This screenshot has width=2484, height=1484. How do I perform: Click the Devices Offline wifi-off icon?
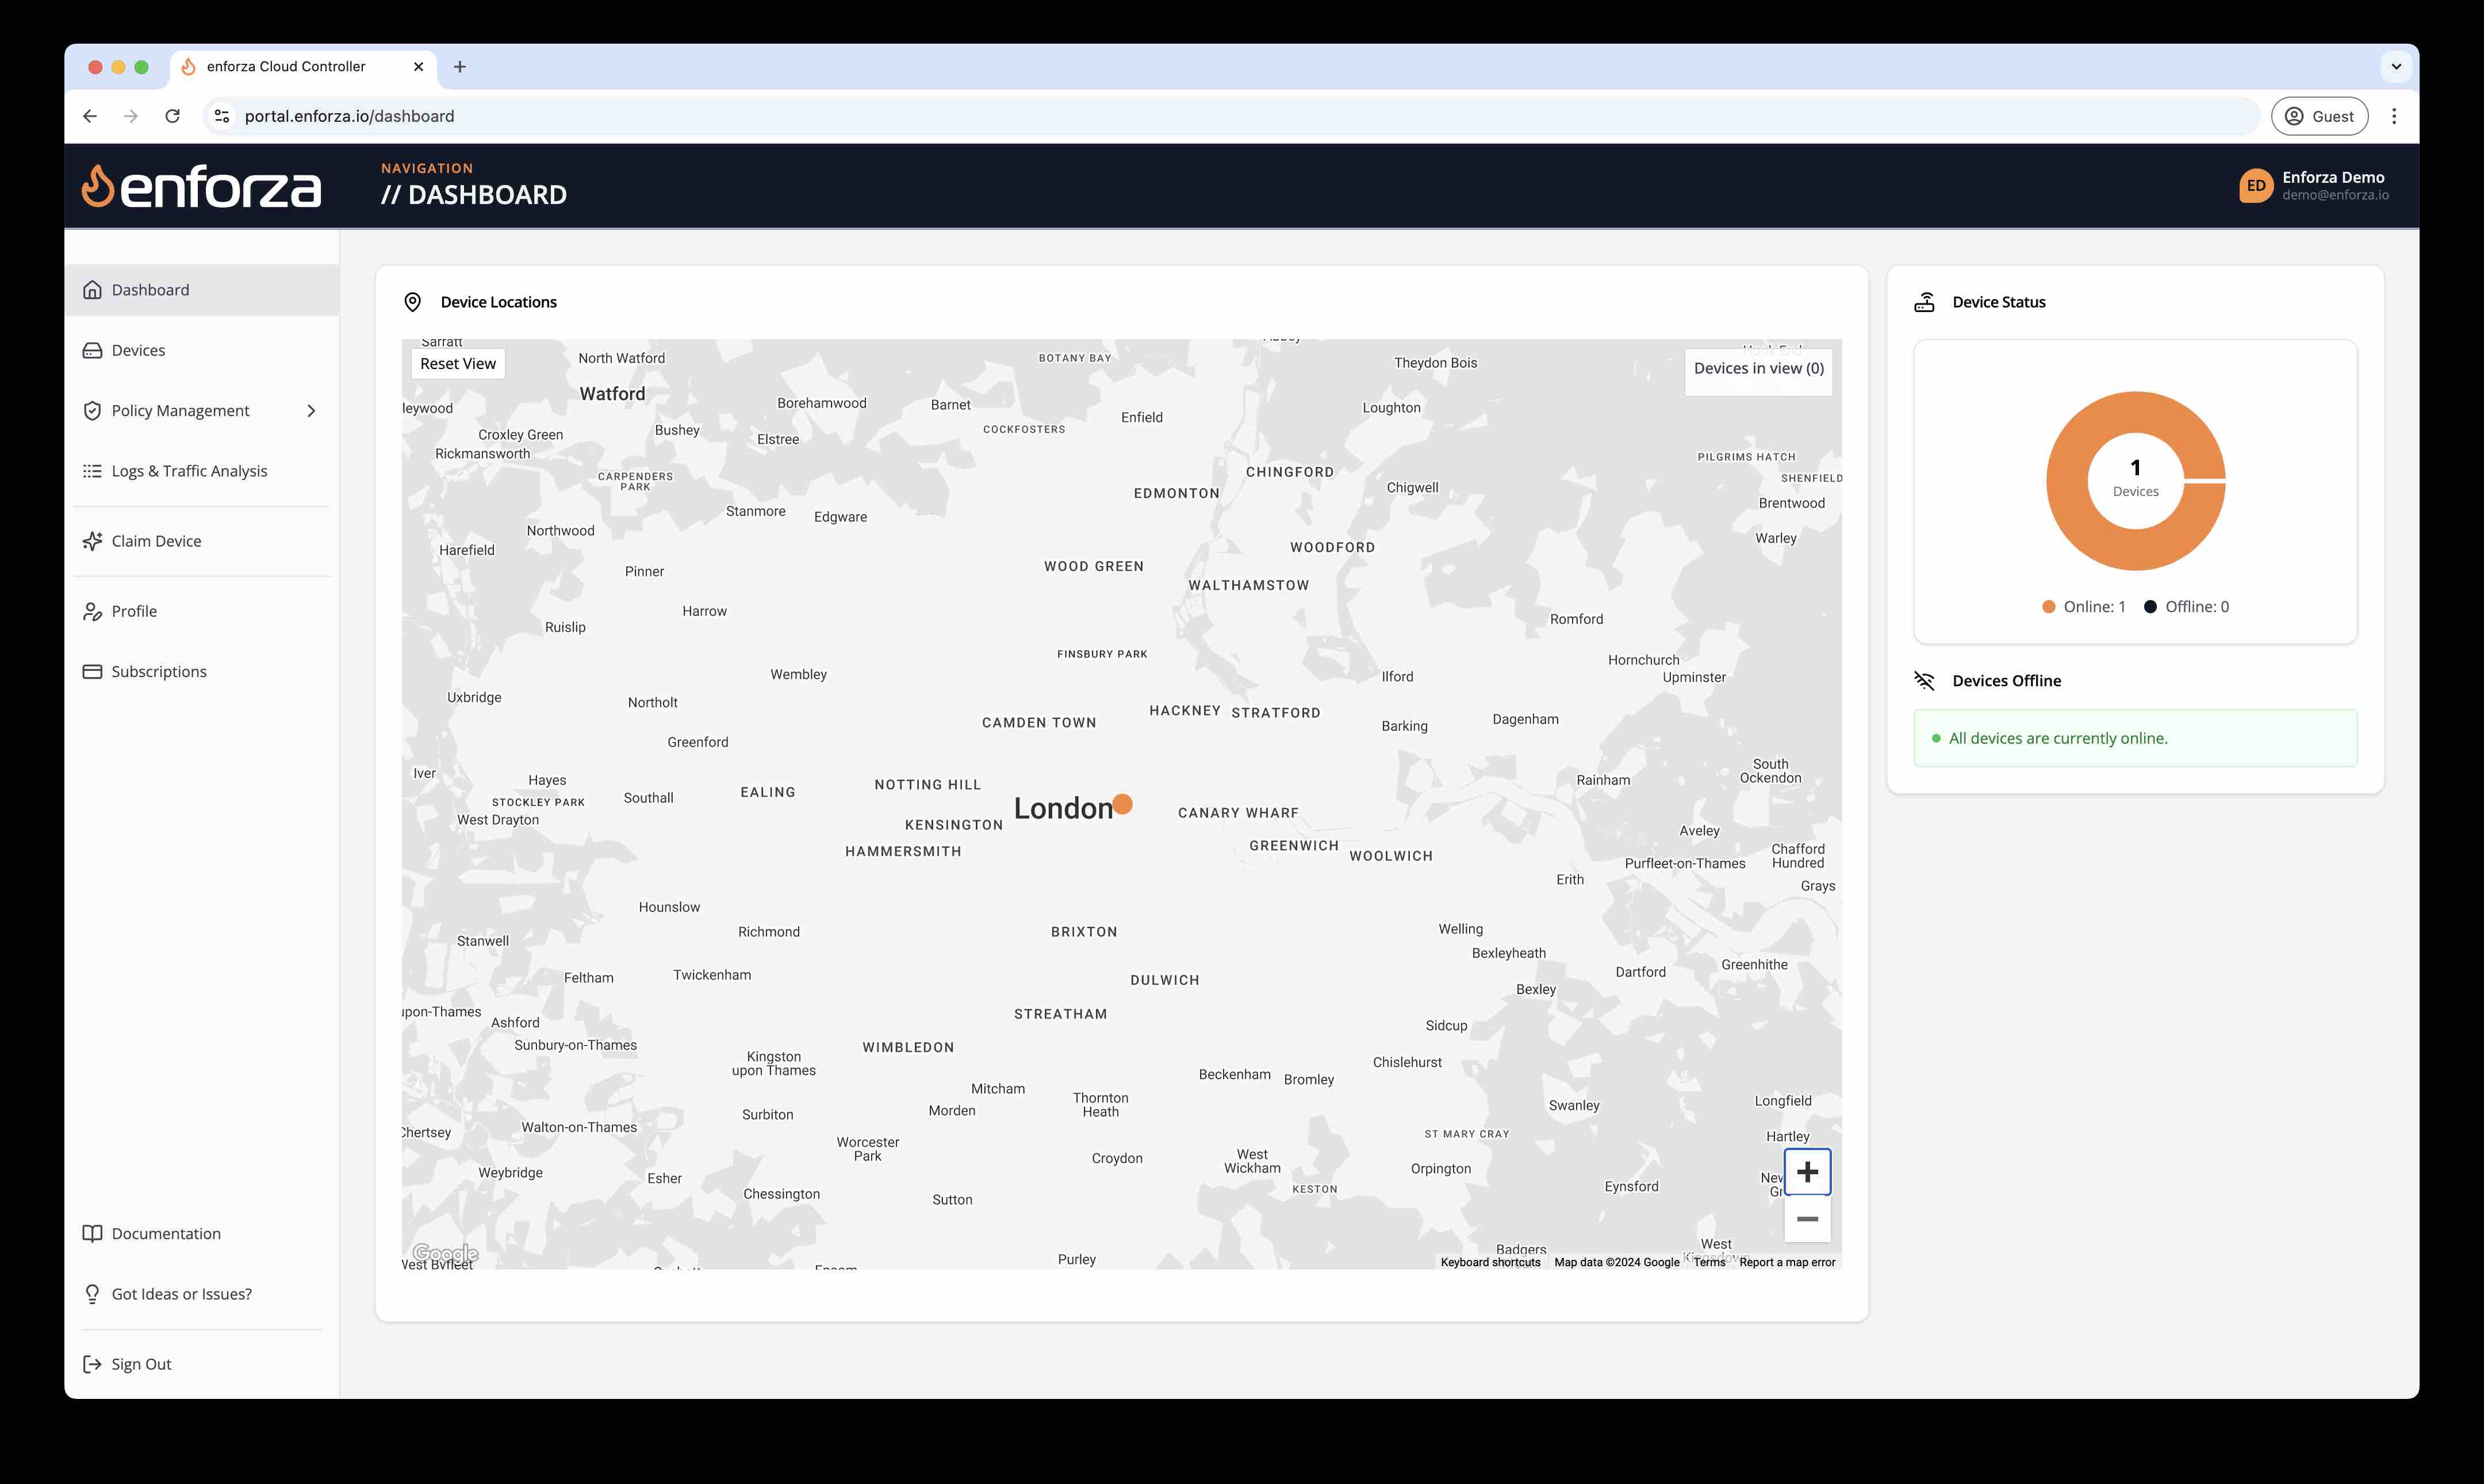(1925, 681)
